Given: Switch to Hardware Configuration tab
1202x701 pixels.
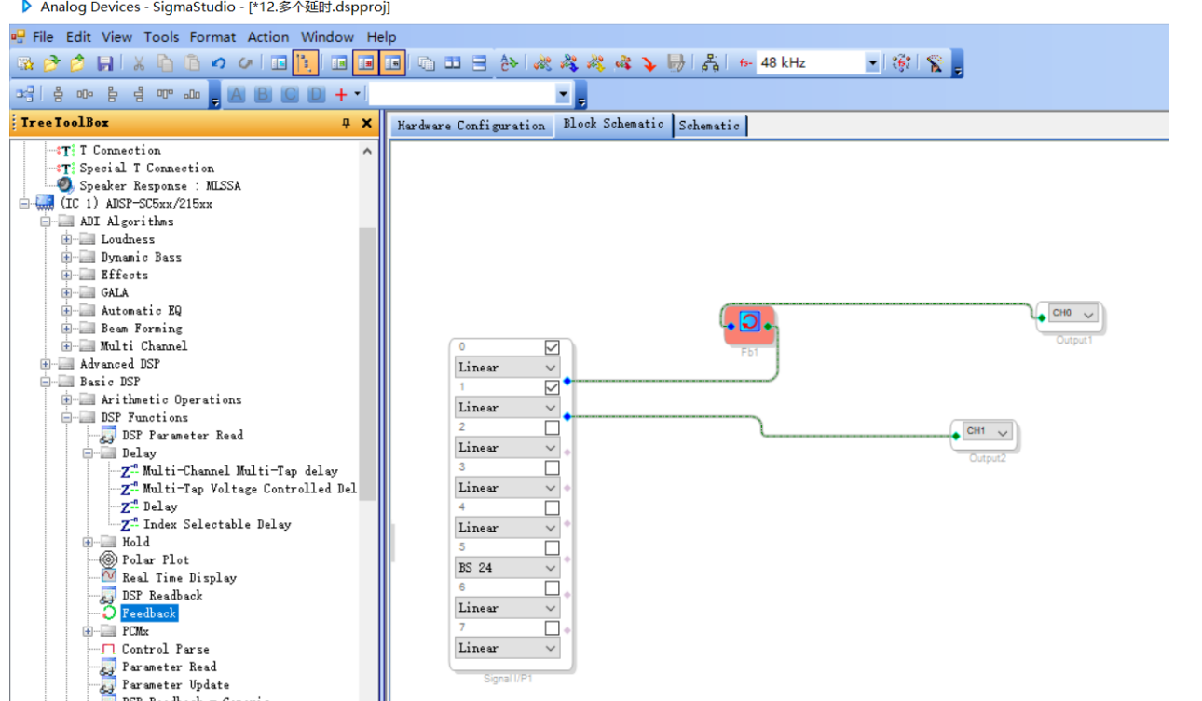Looking at the screenshot, I should pos(471,126).
